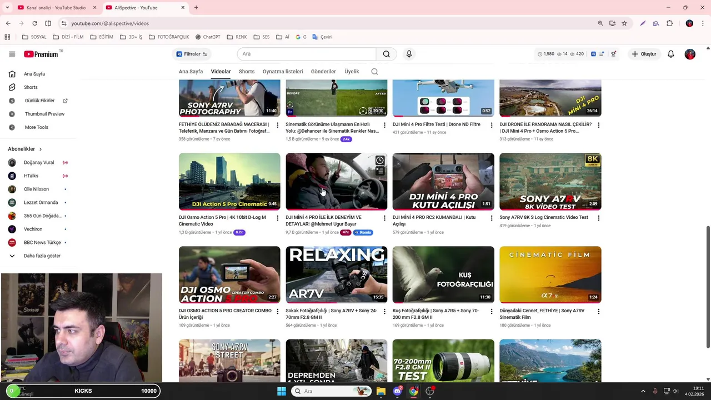Open Filtreler dropdown button
Viewport: 711px width, 400px height.
coord(192,54)
